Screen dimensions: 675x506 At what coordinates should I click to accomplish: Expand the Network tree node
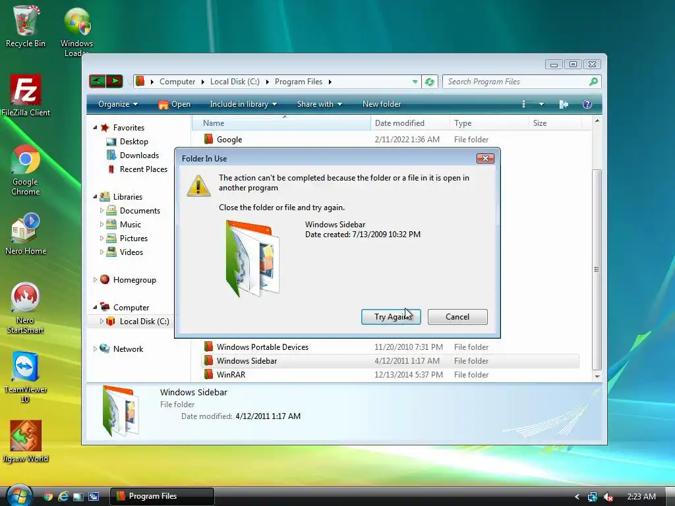click(95, 349)
